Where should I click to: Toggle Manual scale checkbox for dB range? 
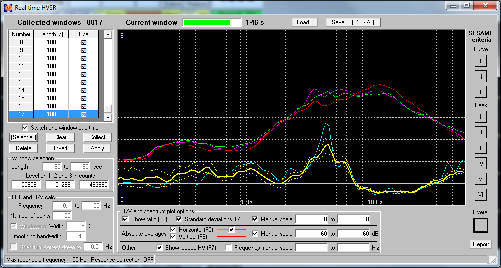coord(255,234)
